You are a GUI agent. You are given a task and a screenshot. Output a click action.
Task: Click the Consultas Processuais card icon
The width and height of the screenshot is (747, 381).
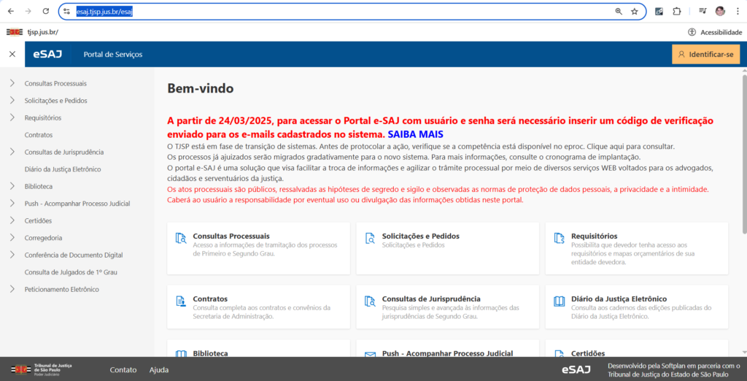coord(181,238)
